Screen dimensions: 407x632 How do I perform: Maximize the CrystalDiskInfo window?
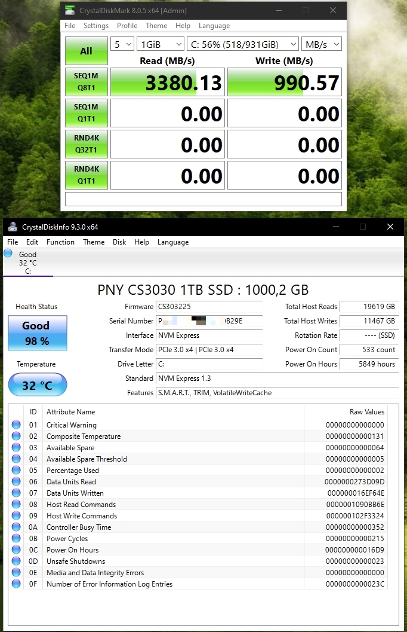[363, 227]
